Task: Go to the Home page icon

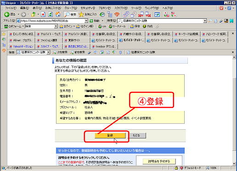Action: [x=58, y=15]
